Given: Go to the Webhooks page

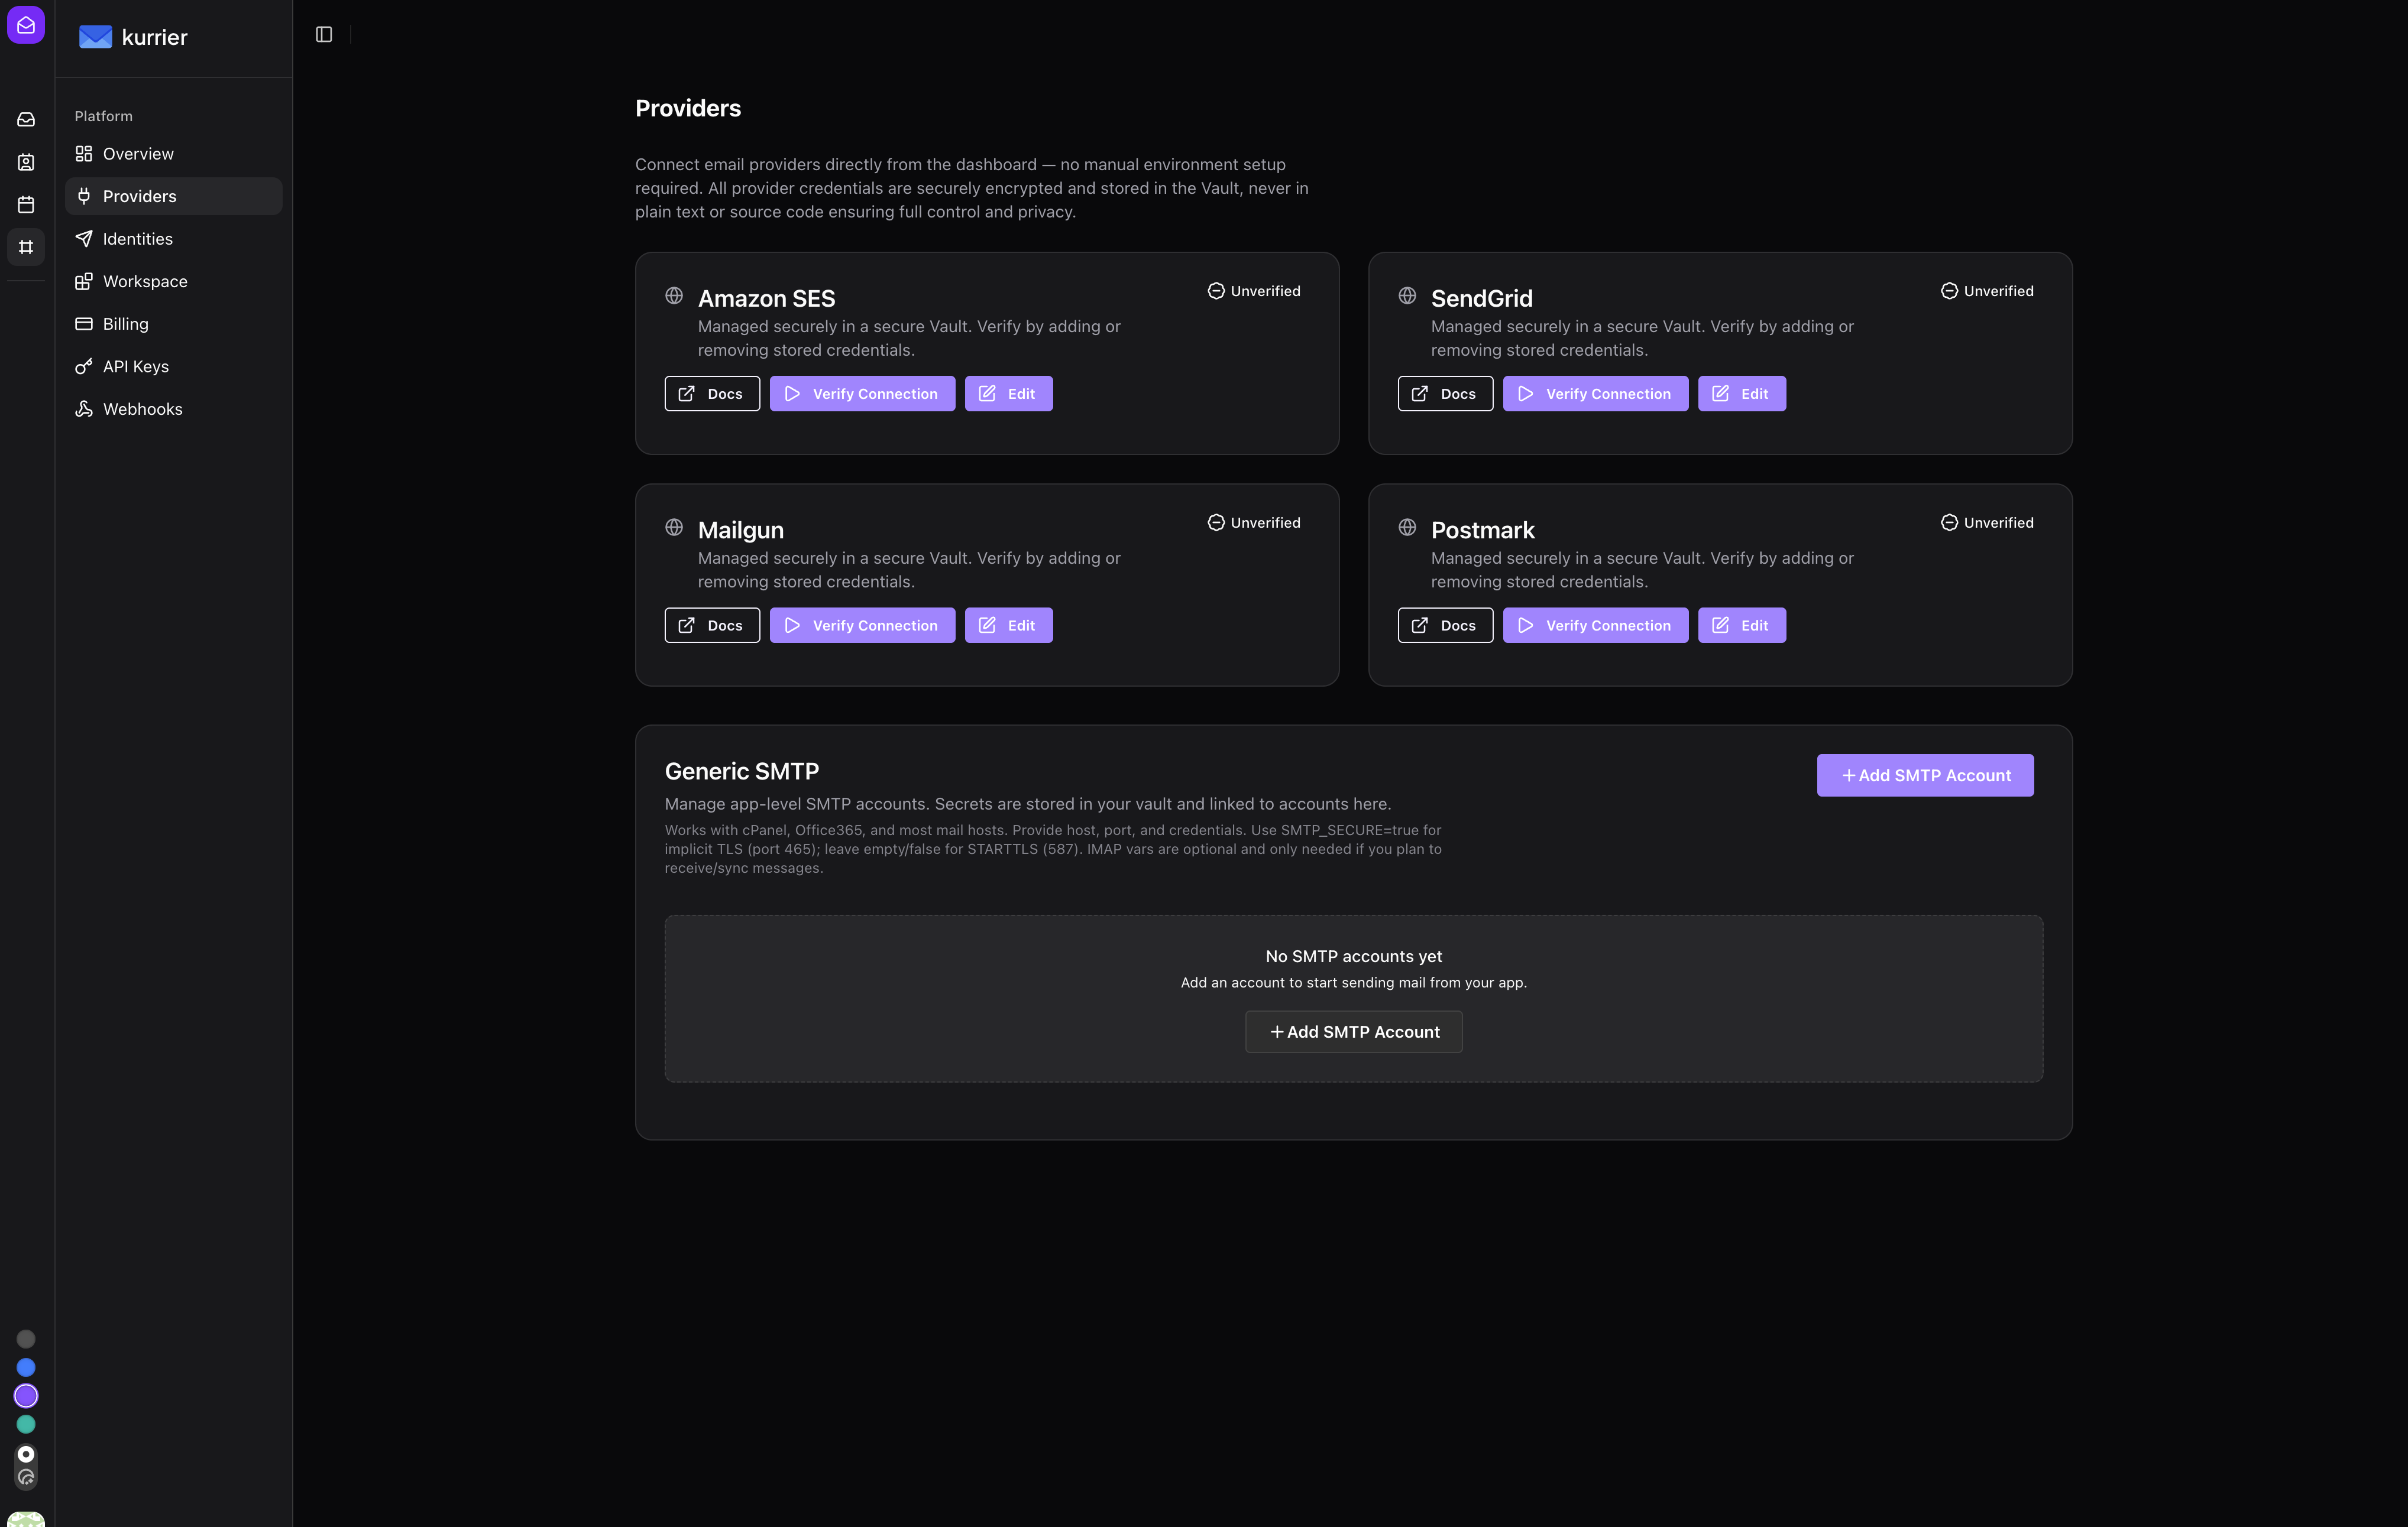Looking at the screenshot, I should coord(142,409).
